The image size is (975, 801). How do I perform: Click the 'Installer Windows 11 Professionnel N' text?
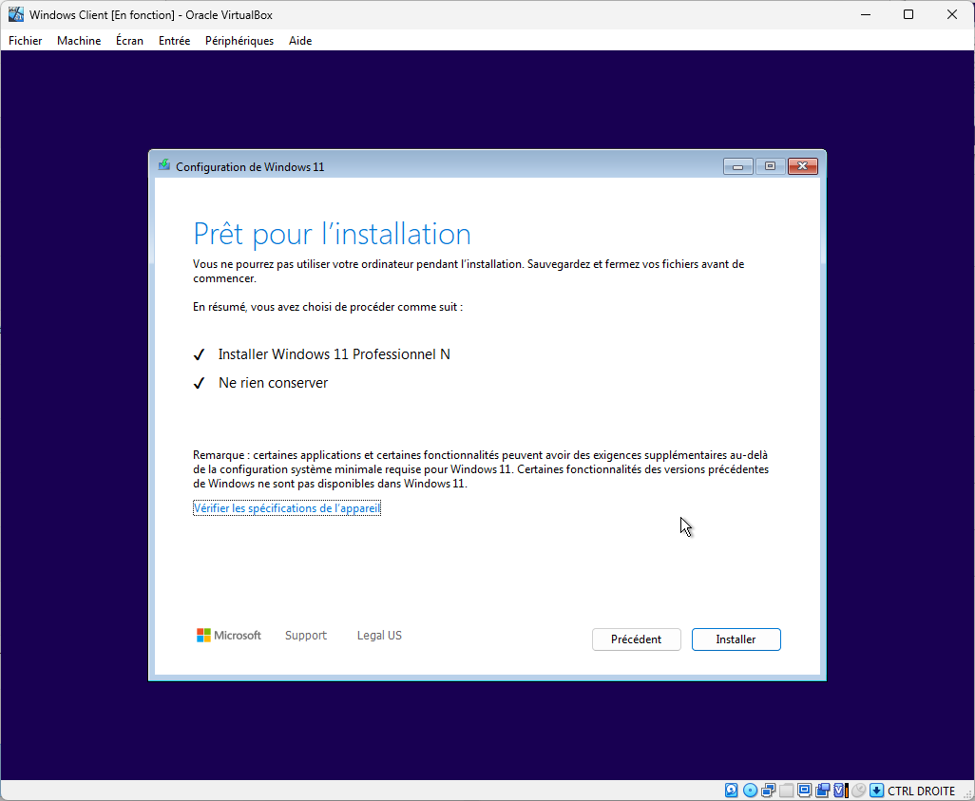tap(334, 353)
